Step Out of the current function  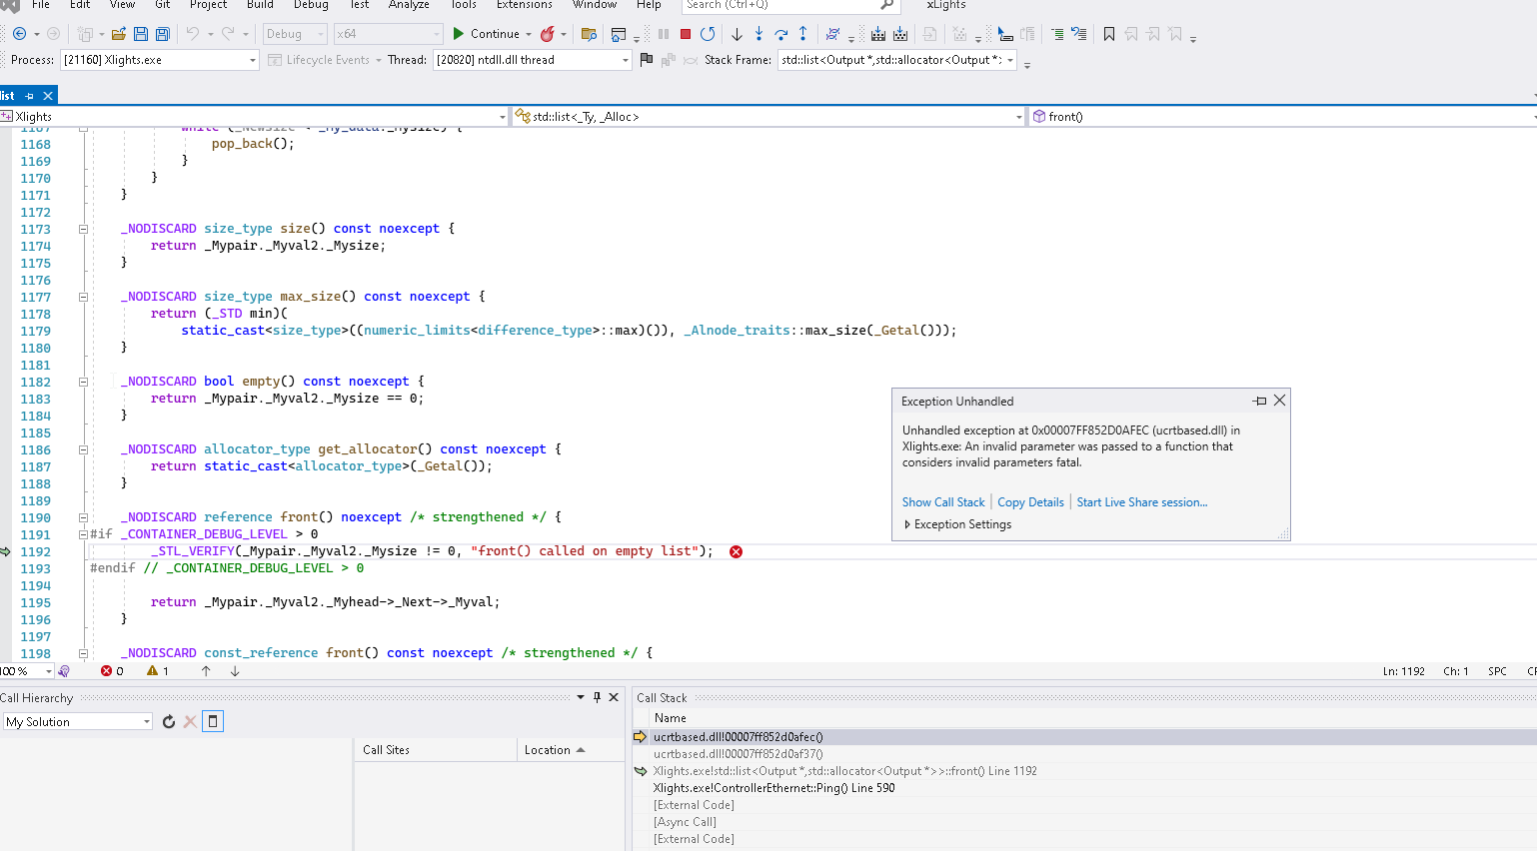point(802,33)
